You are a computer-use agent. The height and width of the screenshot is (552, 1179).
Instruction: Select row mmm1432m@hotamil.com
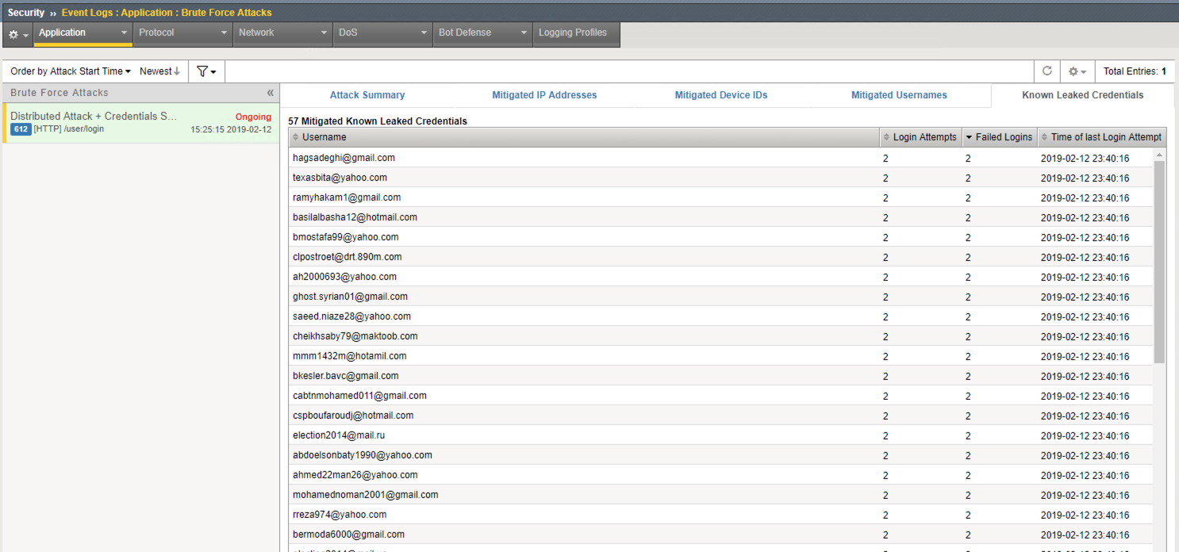(720, 356)
